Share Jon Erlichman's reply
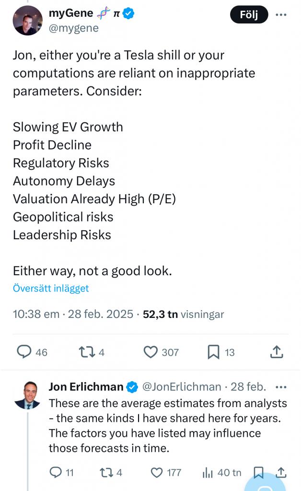The image size is (301, 491). (281, 472)
